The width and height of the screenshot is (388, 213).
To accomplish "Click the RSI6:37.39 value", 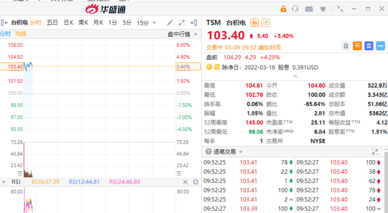I will tap(46, 182).
